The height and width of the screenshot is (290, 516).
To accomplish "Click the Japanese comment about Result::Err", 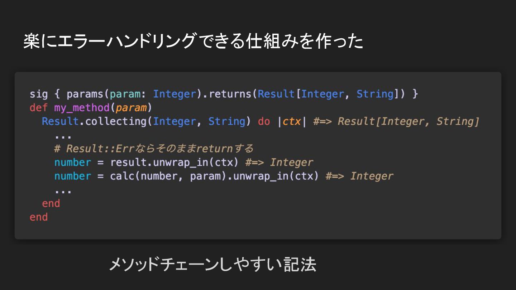I will [154, 149].
